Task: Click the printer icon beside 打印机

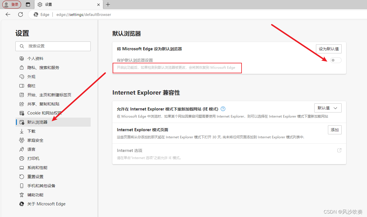Action: [x=22, y=158]
